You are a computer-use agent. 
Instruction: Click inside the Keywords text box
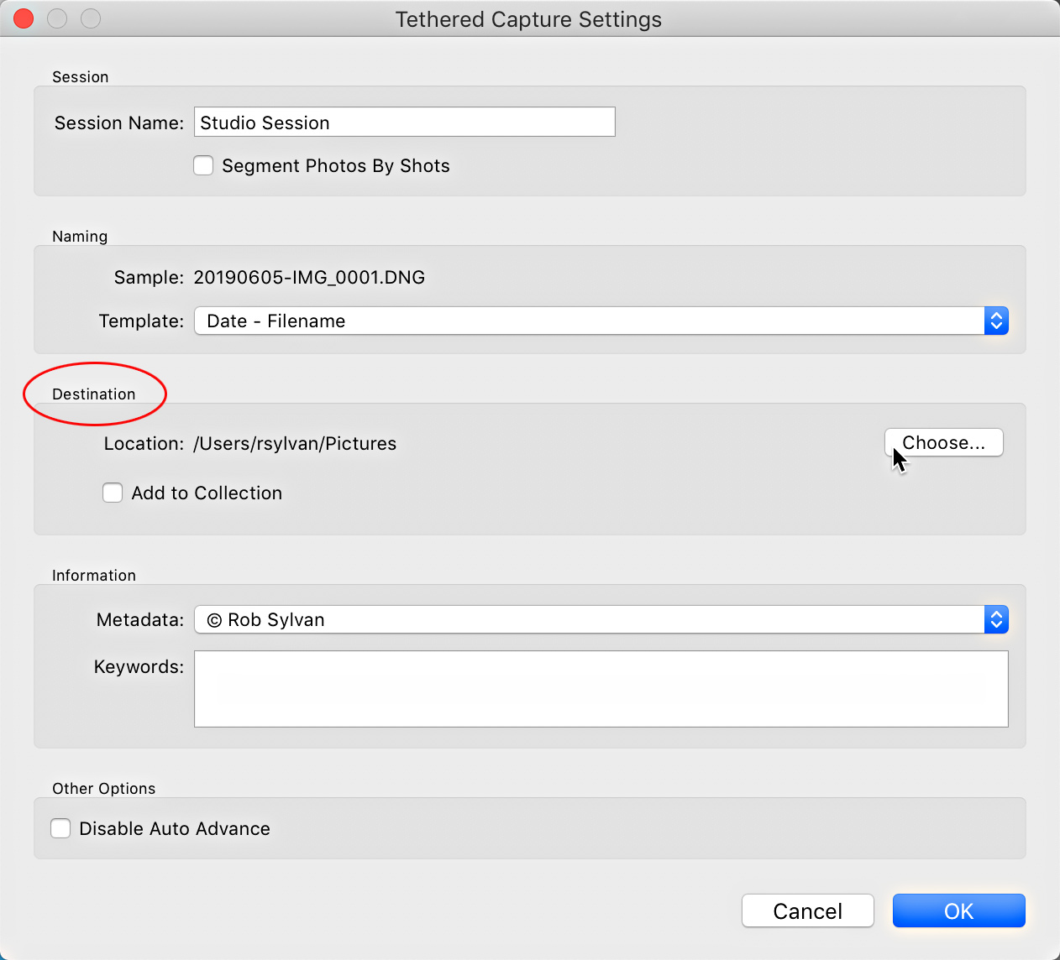pos(601,688)
